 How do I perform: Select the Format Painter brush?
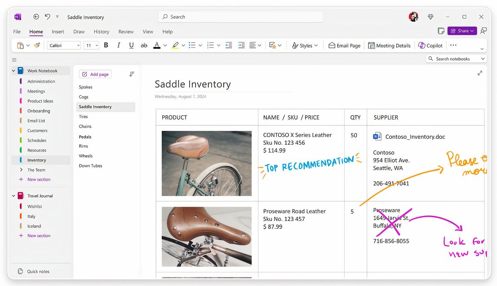[37, 45]
